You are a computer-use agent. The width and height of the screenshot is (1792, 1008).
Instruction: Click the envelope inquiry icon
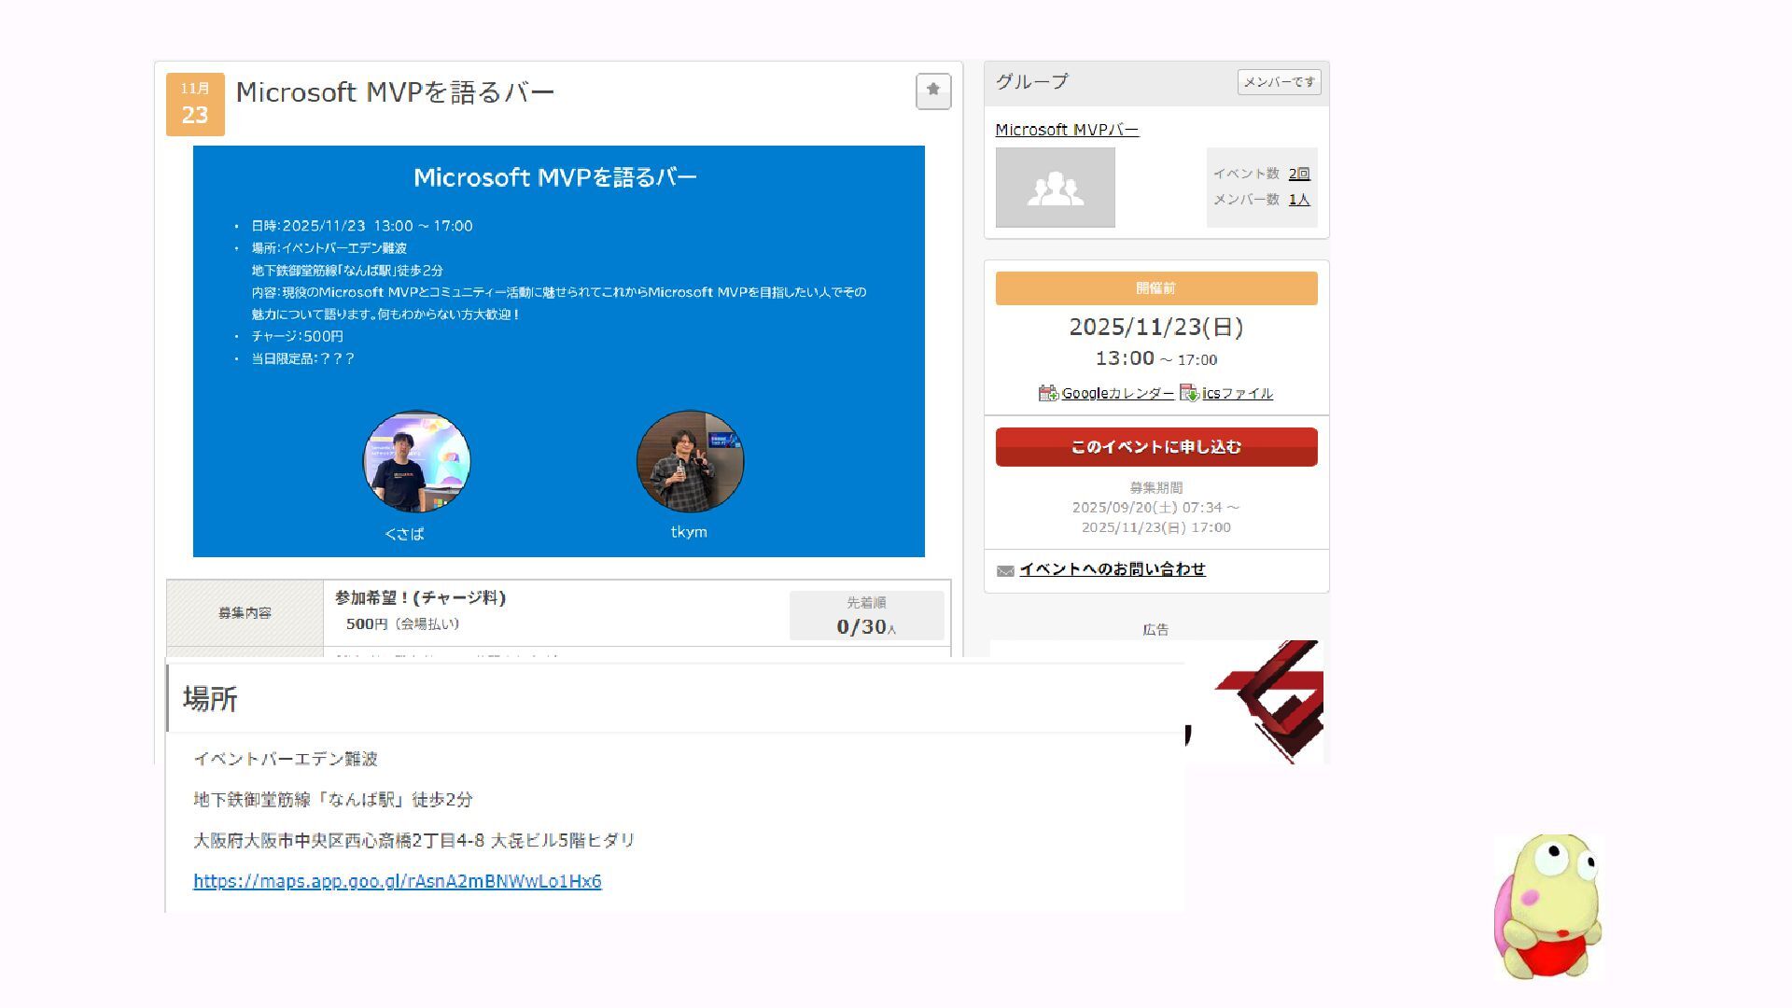[x=1005, y=571]
